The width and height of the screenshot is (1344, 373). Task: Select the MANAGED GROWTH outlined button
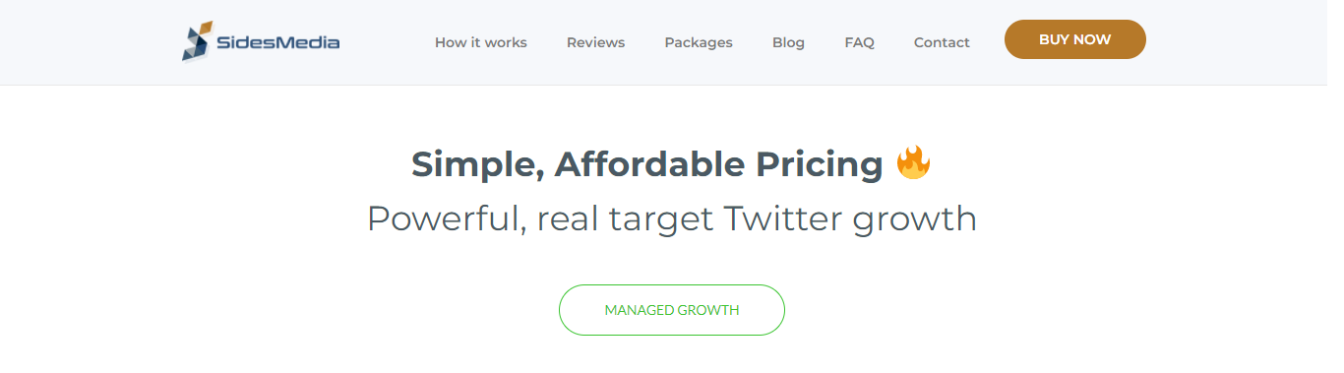point(672,310)
